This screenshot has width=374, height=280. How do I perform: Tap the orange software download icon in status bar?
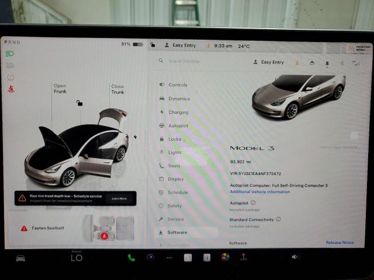pos(208,45)
